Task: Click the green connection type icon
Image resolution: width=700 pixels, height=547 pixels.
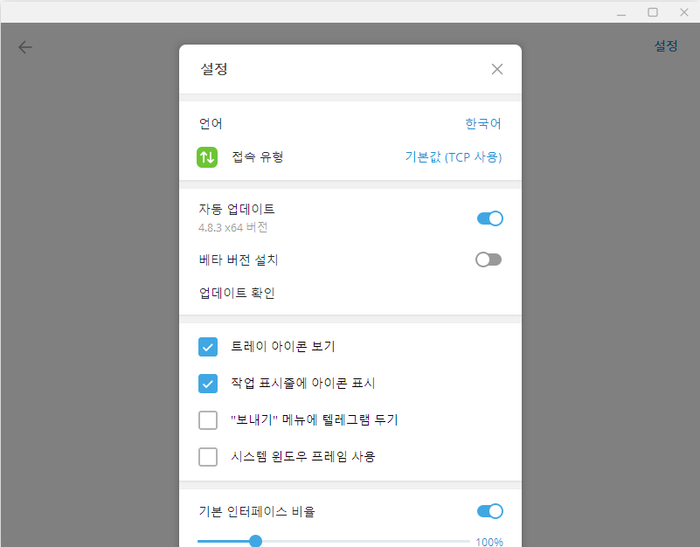Action: (x=207, y=158)
